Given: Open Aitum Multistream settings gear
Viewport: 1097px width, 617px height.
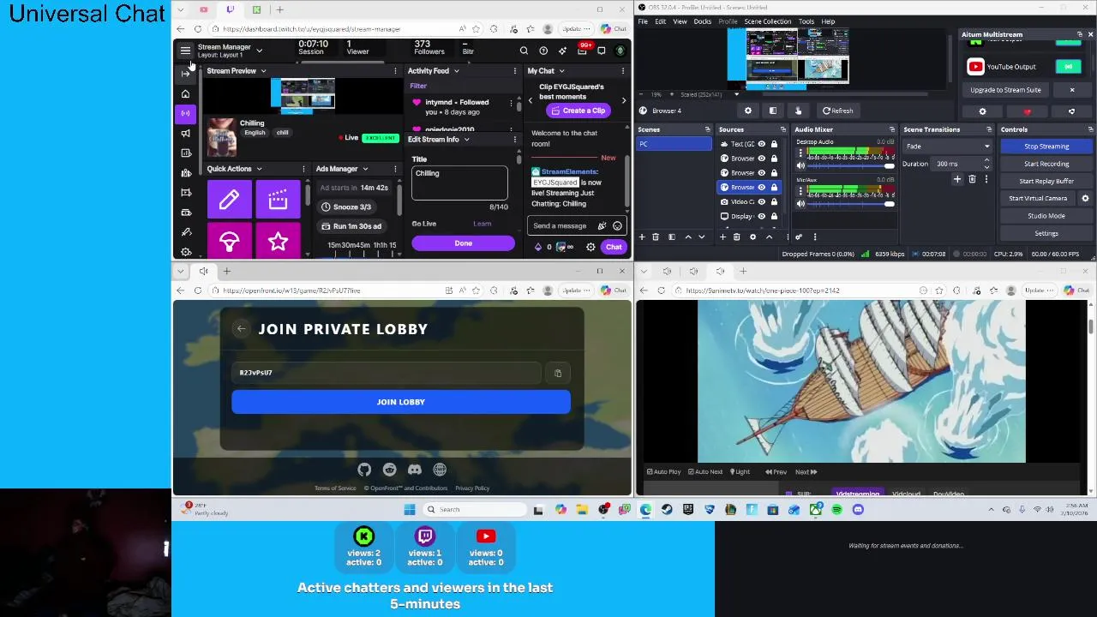Looking at the screenshot, I should click(983, 111).
